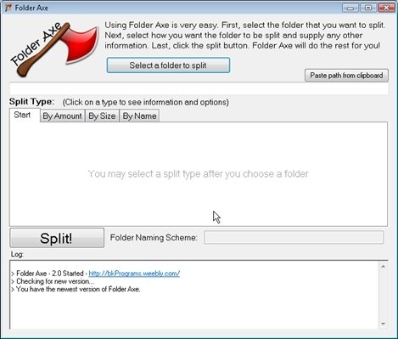The height and width of the screenshot is (339, 398).
Task: Maximize the Folder Axe window
Action: [x=368, y=8]
